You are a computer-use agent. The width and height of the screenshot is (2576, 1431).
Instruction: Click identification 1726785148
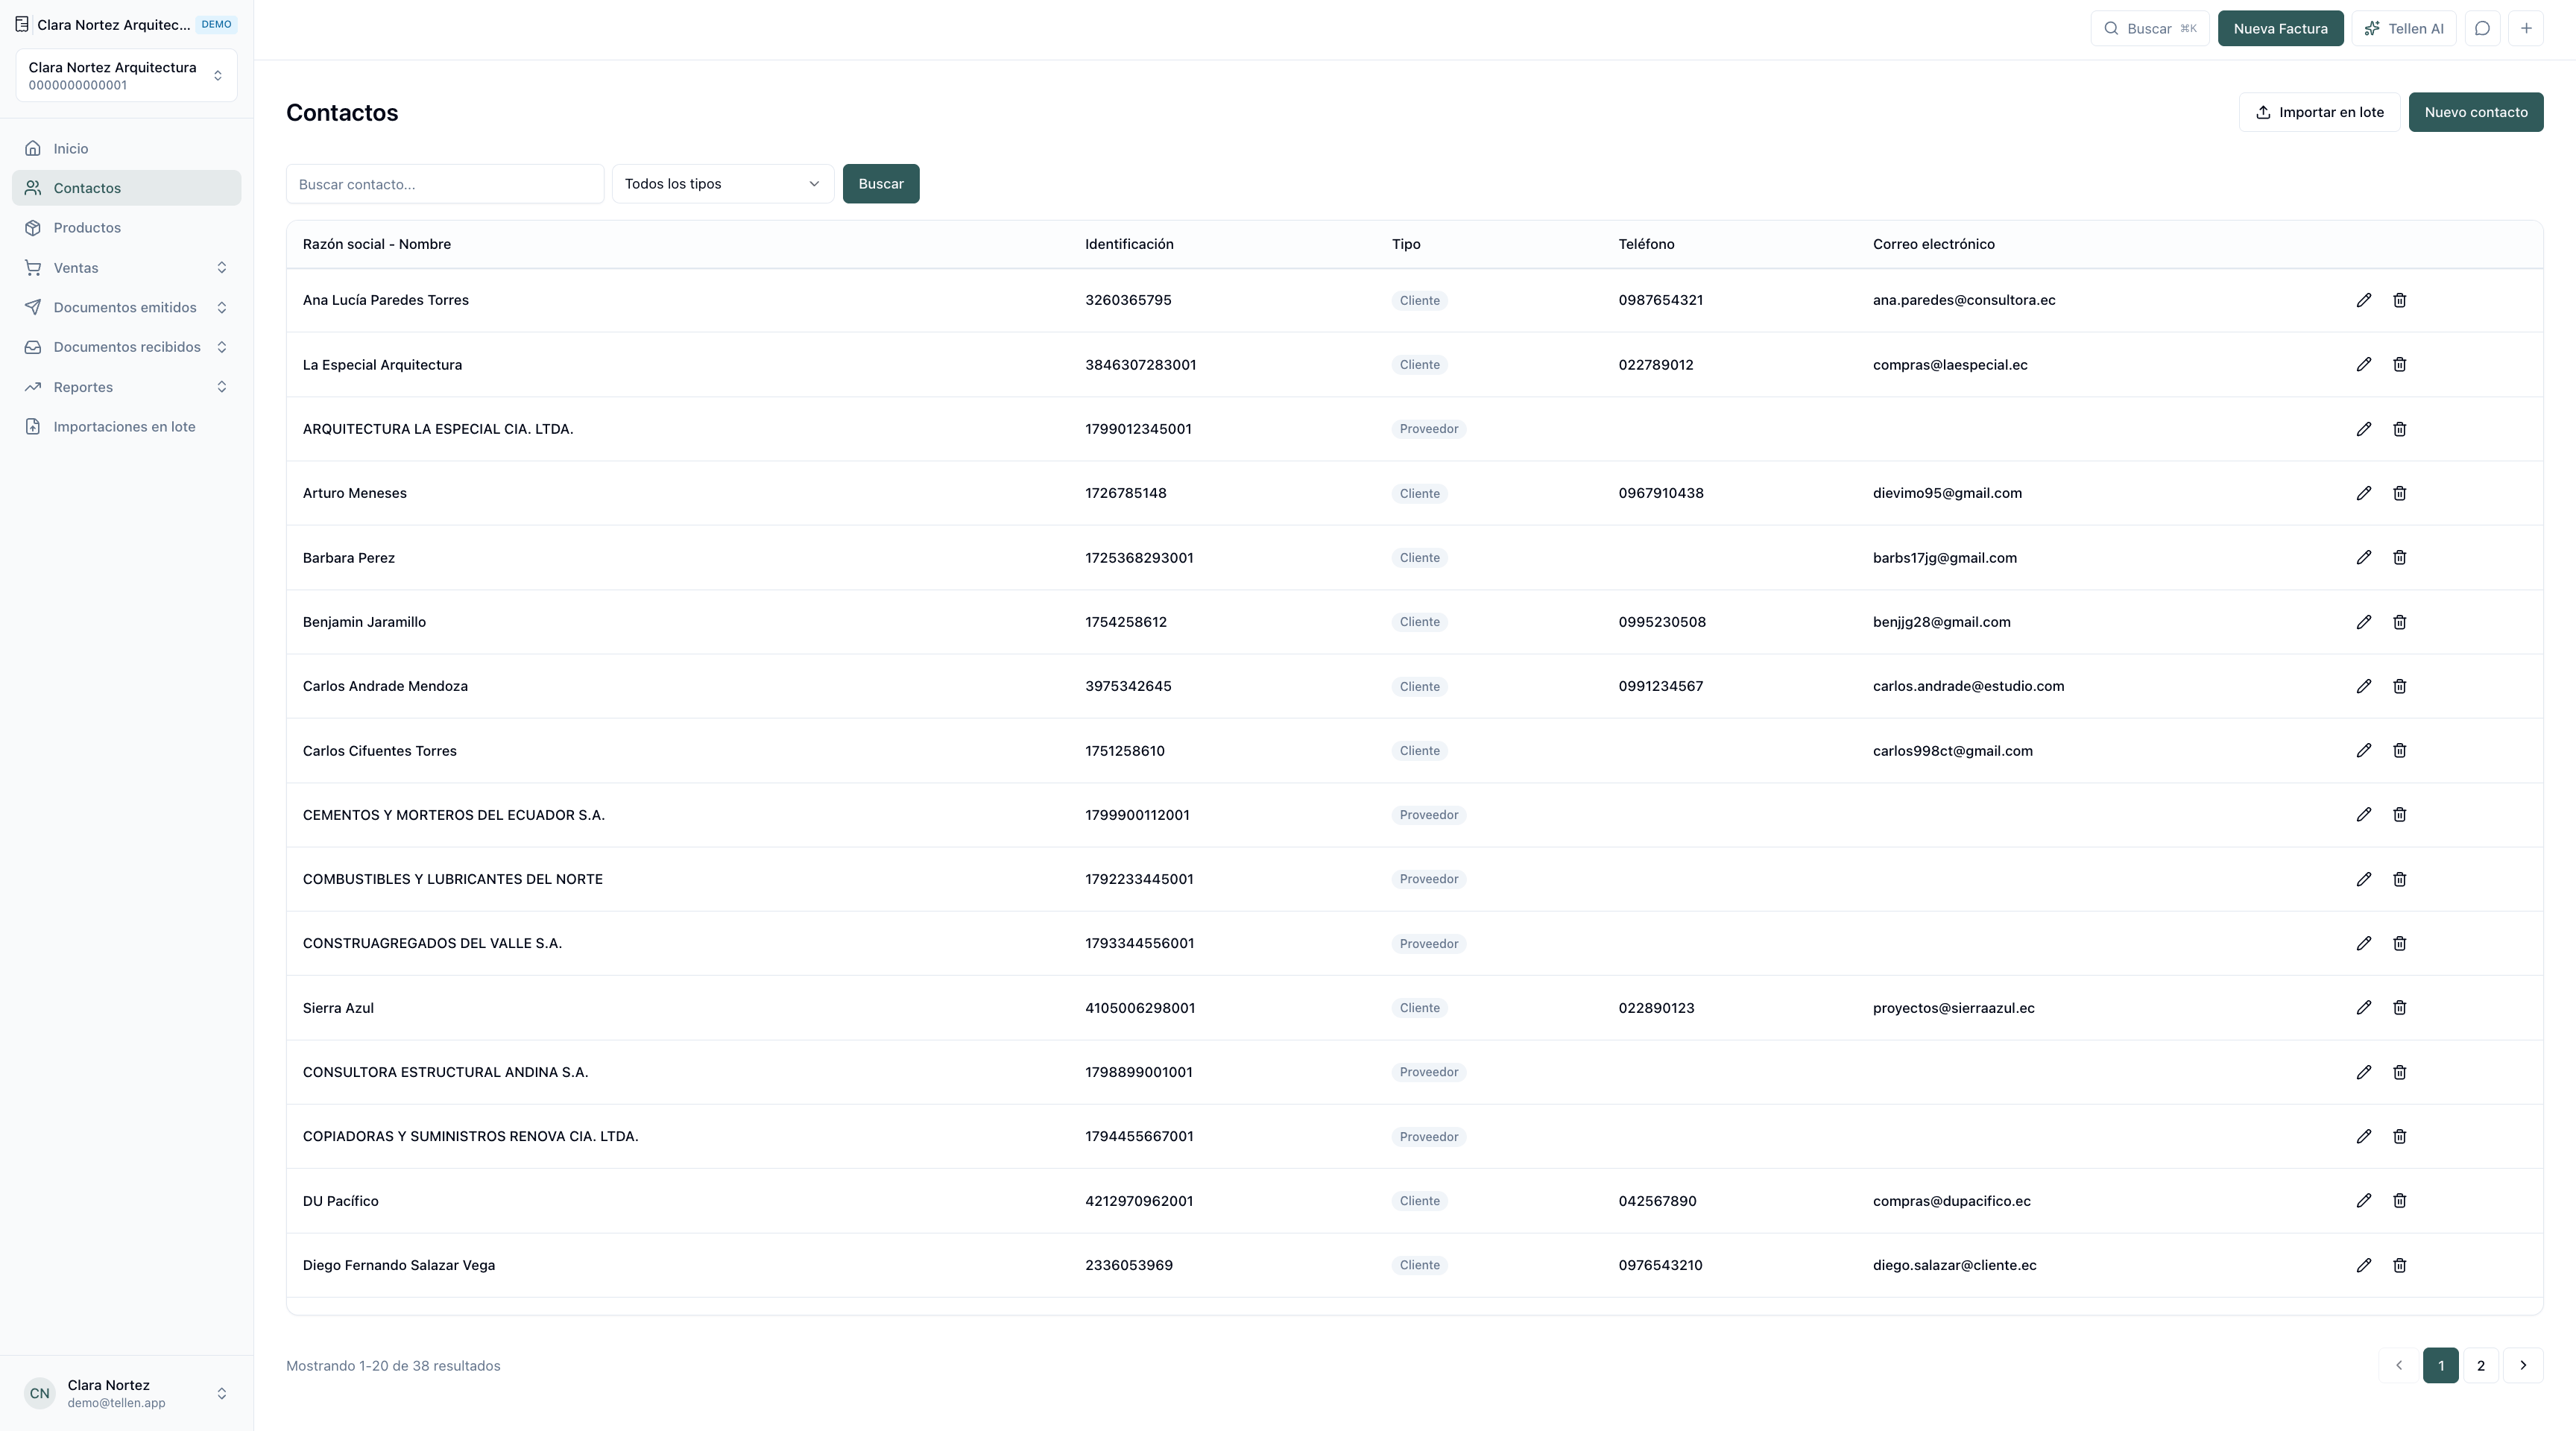pyautogui.click(x=1125, y=493)
